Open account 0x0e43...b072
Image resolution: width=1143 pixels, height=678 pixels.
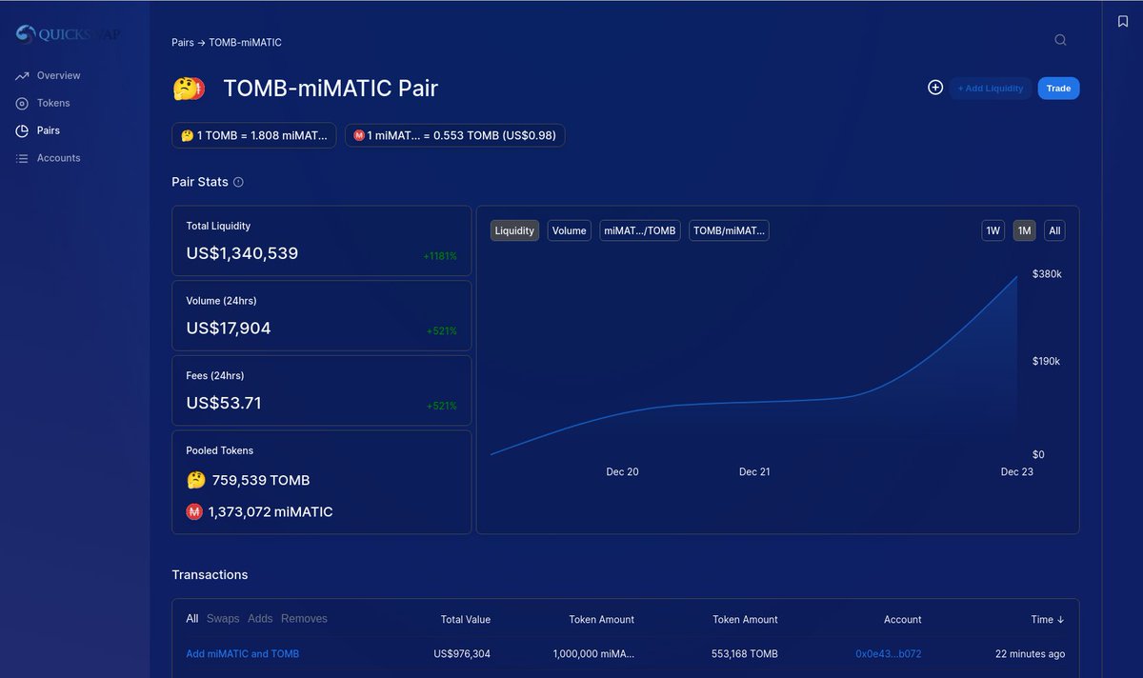pyautogui.click(x=889, y=654)
